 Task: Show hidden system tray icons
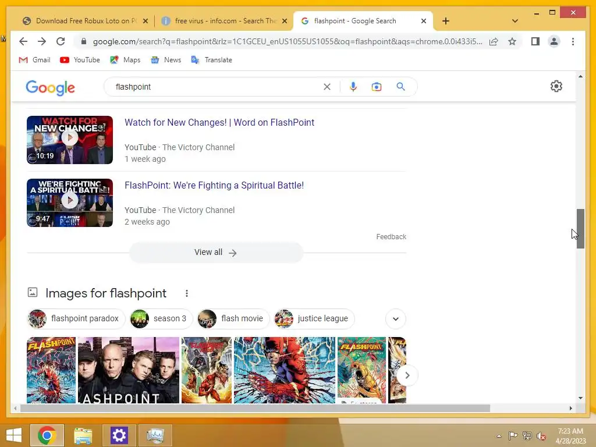coord(499,436)
